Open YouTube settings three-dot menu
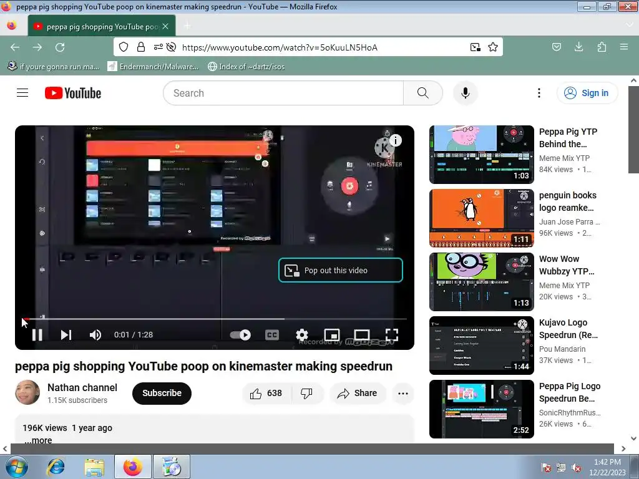Image resolution: width=639 pixels, height=479 pixels. (539, 93)
